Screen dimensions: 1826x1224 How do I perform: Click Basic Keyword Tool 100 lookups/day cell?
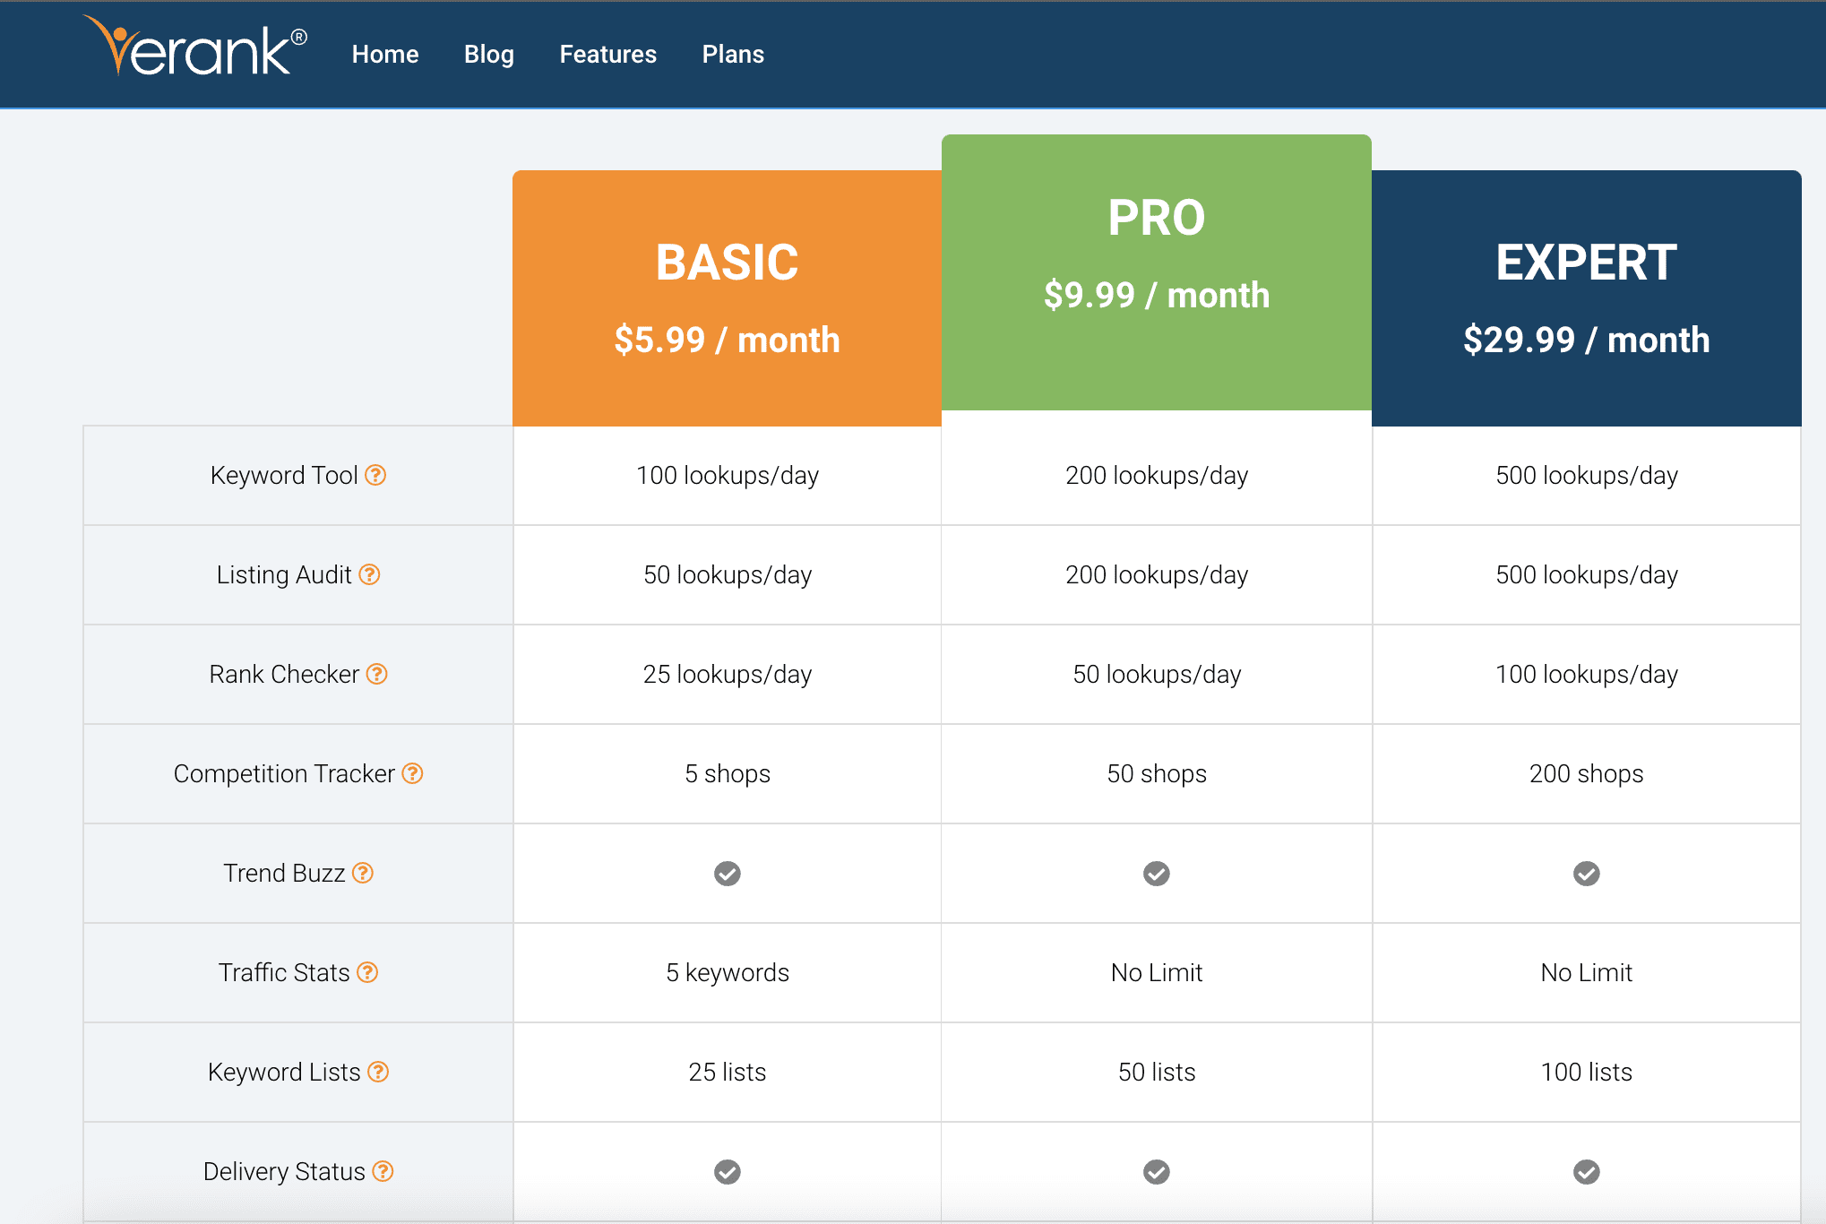pyautogui.click(x=728, y=475)
